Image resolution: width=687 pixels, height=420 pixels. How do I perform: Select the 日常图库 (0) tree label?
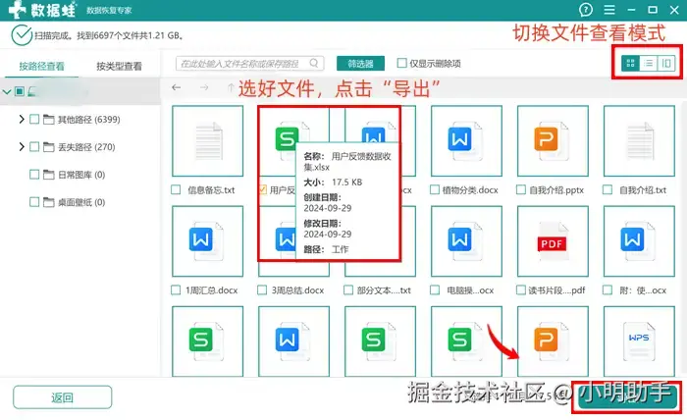(81, 175)
